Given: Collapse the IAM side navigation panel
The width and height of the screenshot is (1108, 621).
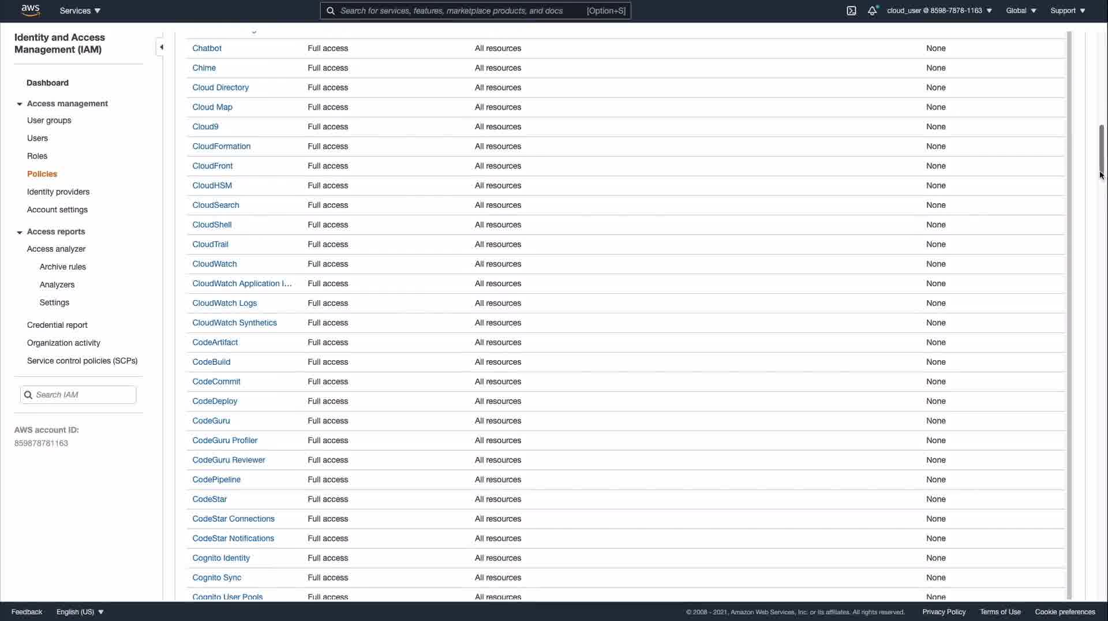Looking at the screenshot, I should point(161,47).
